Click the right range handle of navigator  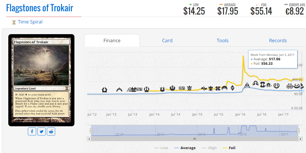(298, 131)
